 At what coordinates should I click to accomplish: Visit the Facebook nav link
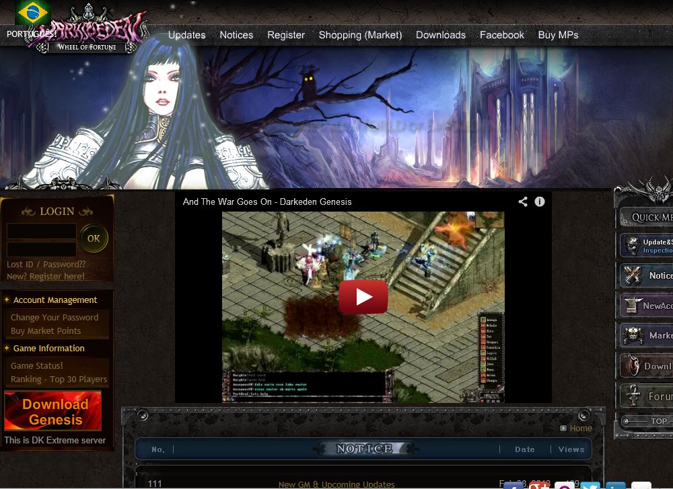pos(502,35)
